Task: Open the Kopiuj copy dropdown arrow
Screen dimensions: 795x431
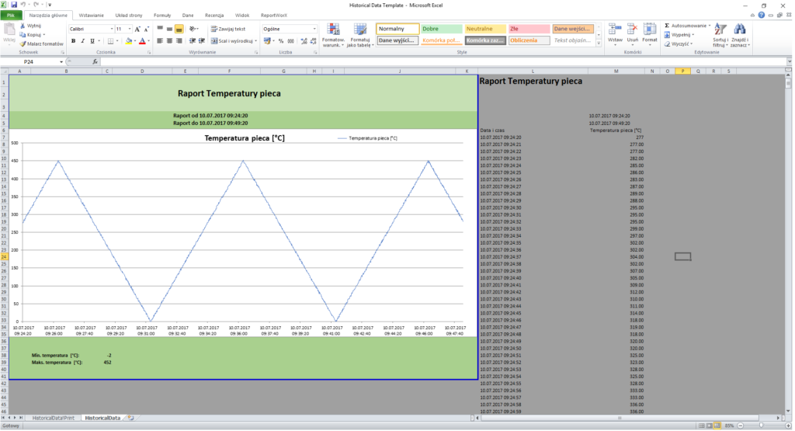Action: point(44,35)
